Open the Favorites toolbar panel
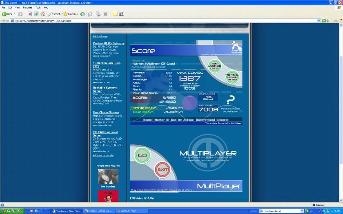Image resolution: width=343 pixels, height=214 pixels. coord(70,14)
